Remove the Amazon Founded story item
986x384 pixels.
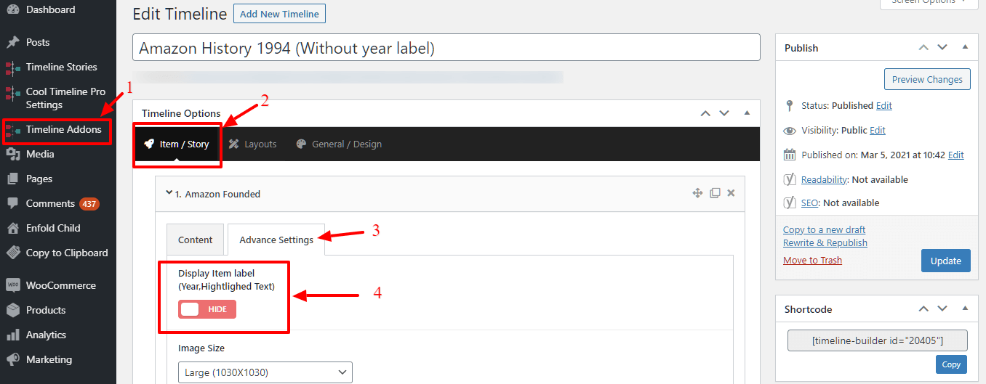pos(731,193)
